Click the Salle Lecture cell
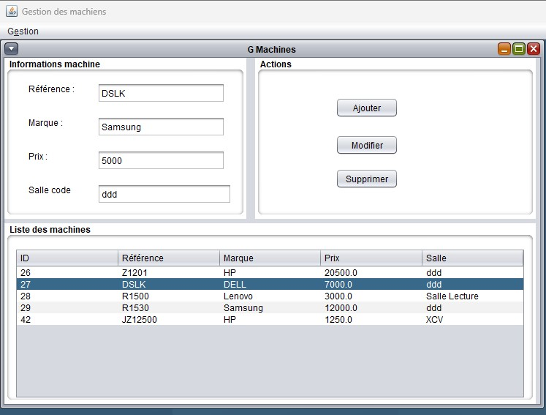The image size is (546, 415). (x=472, y=296)
